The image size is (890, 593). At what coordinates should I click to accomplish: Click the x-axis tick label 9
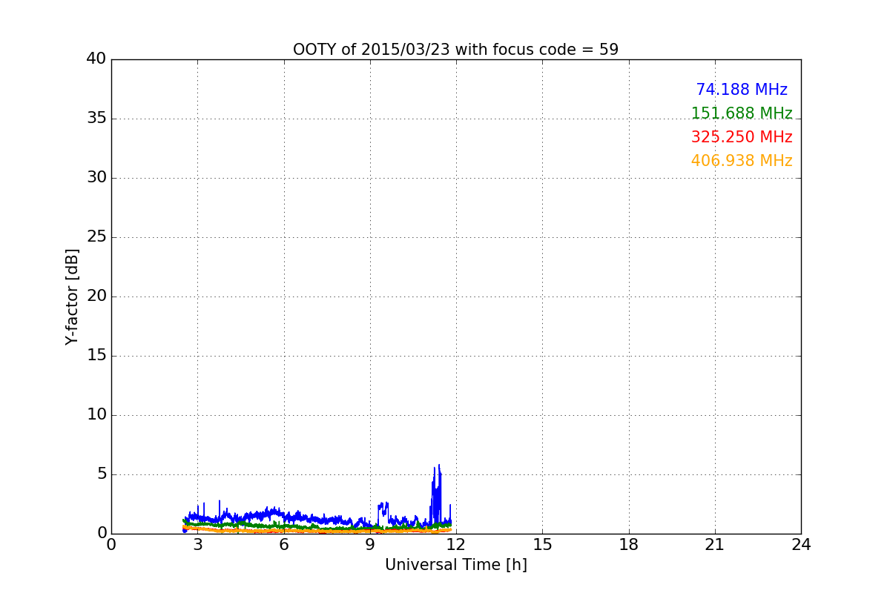point(370,545)
